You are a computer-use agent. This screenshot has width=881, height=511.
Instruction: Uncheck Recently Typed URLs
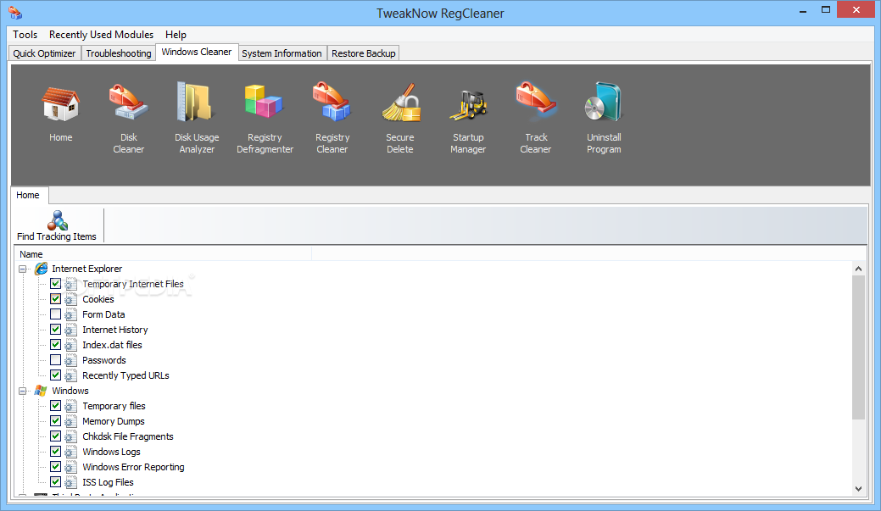[56, 375]
